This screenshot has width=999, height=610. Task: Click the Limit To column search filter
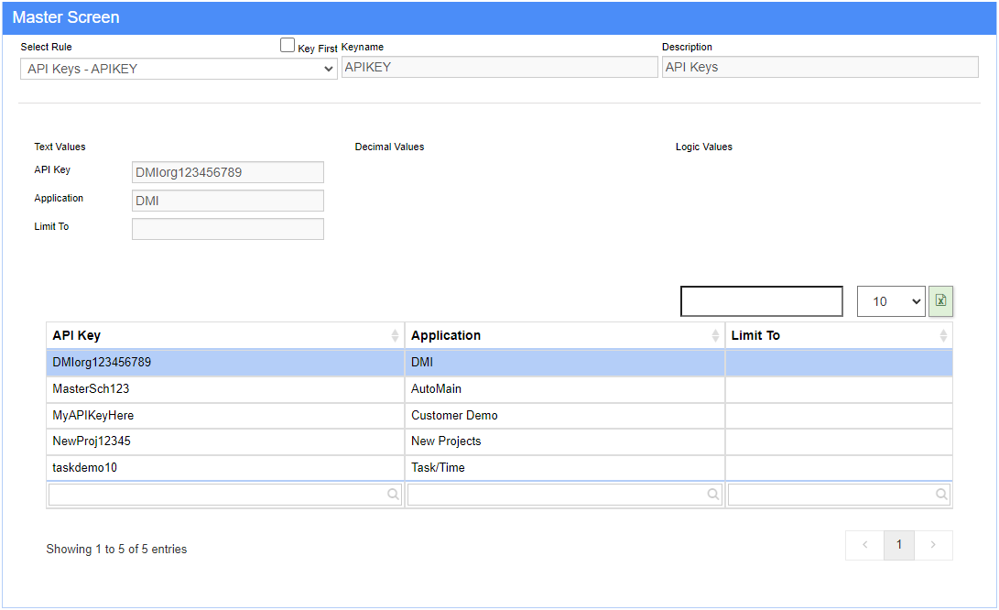point(838,495)
